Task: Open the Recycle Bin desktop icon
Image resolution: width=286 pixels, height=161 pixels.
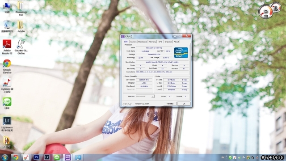Action: click(7, 26)
